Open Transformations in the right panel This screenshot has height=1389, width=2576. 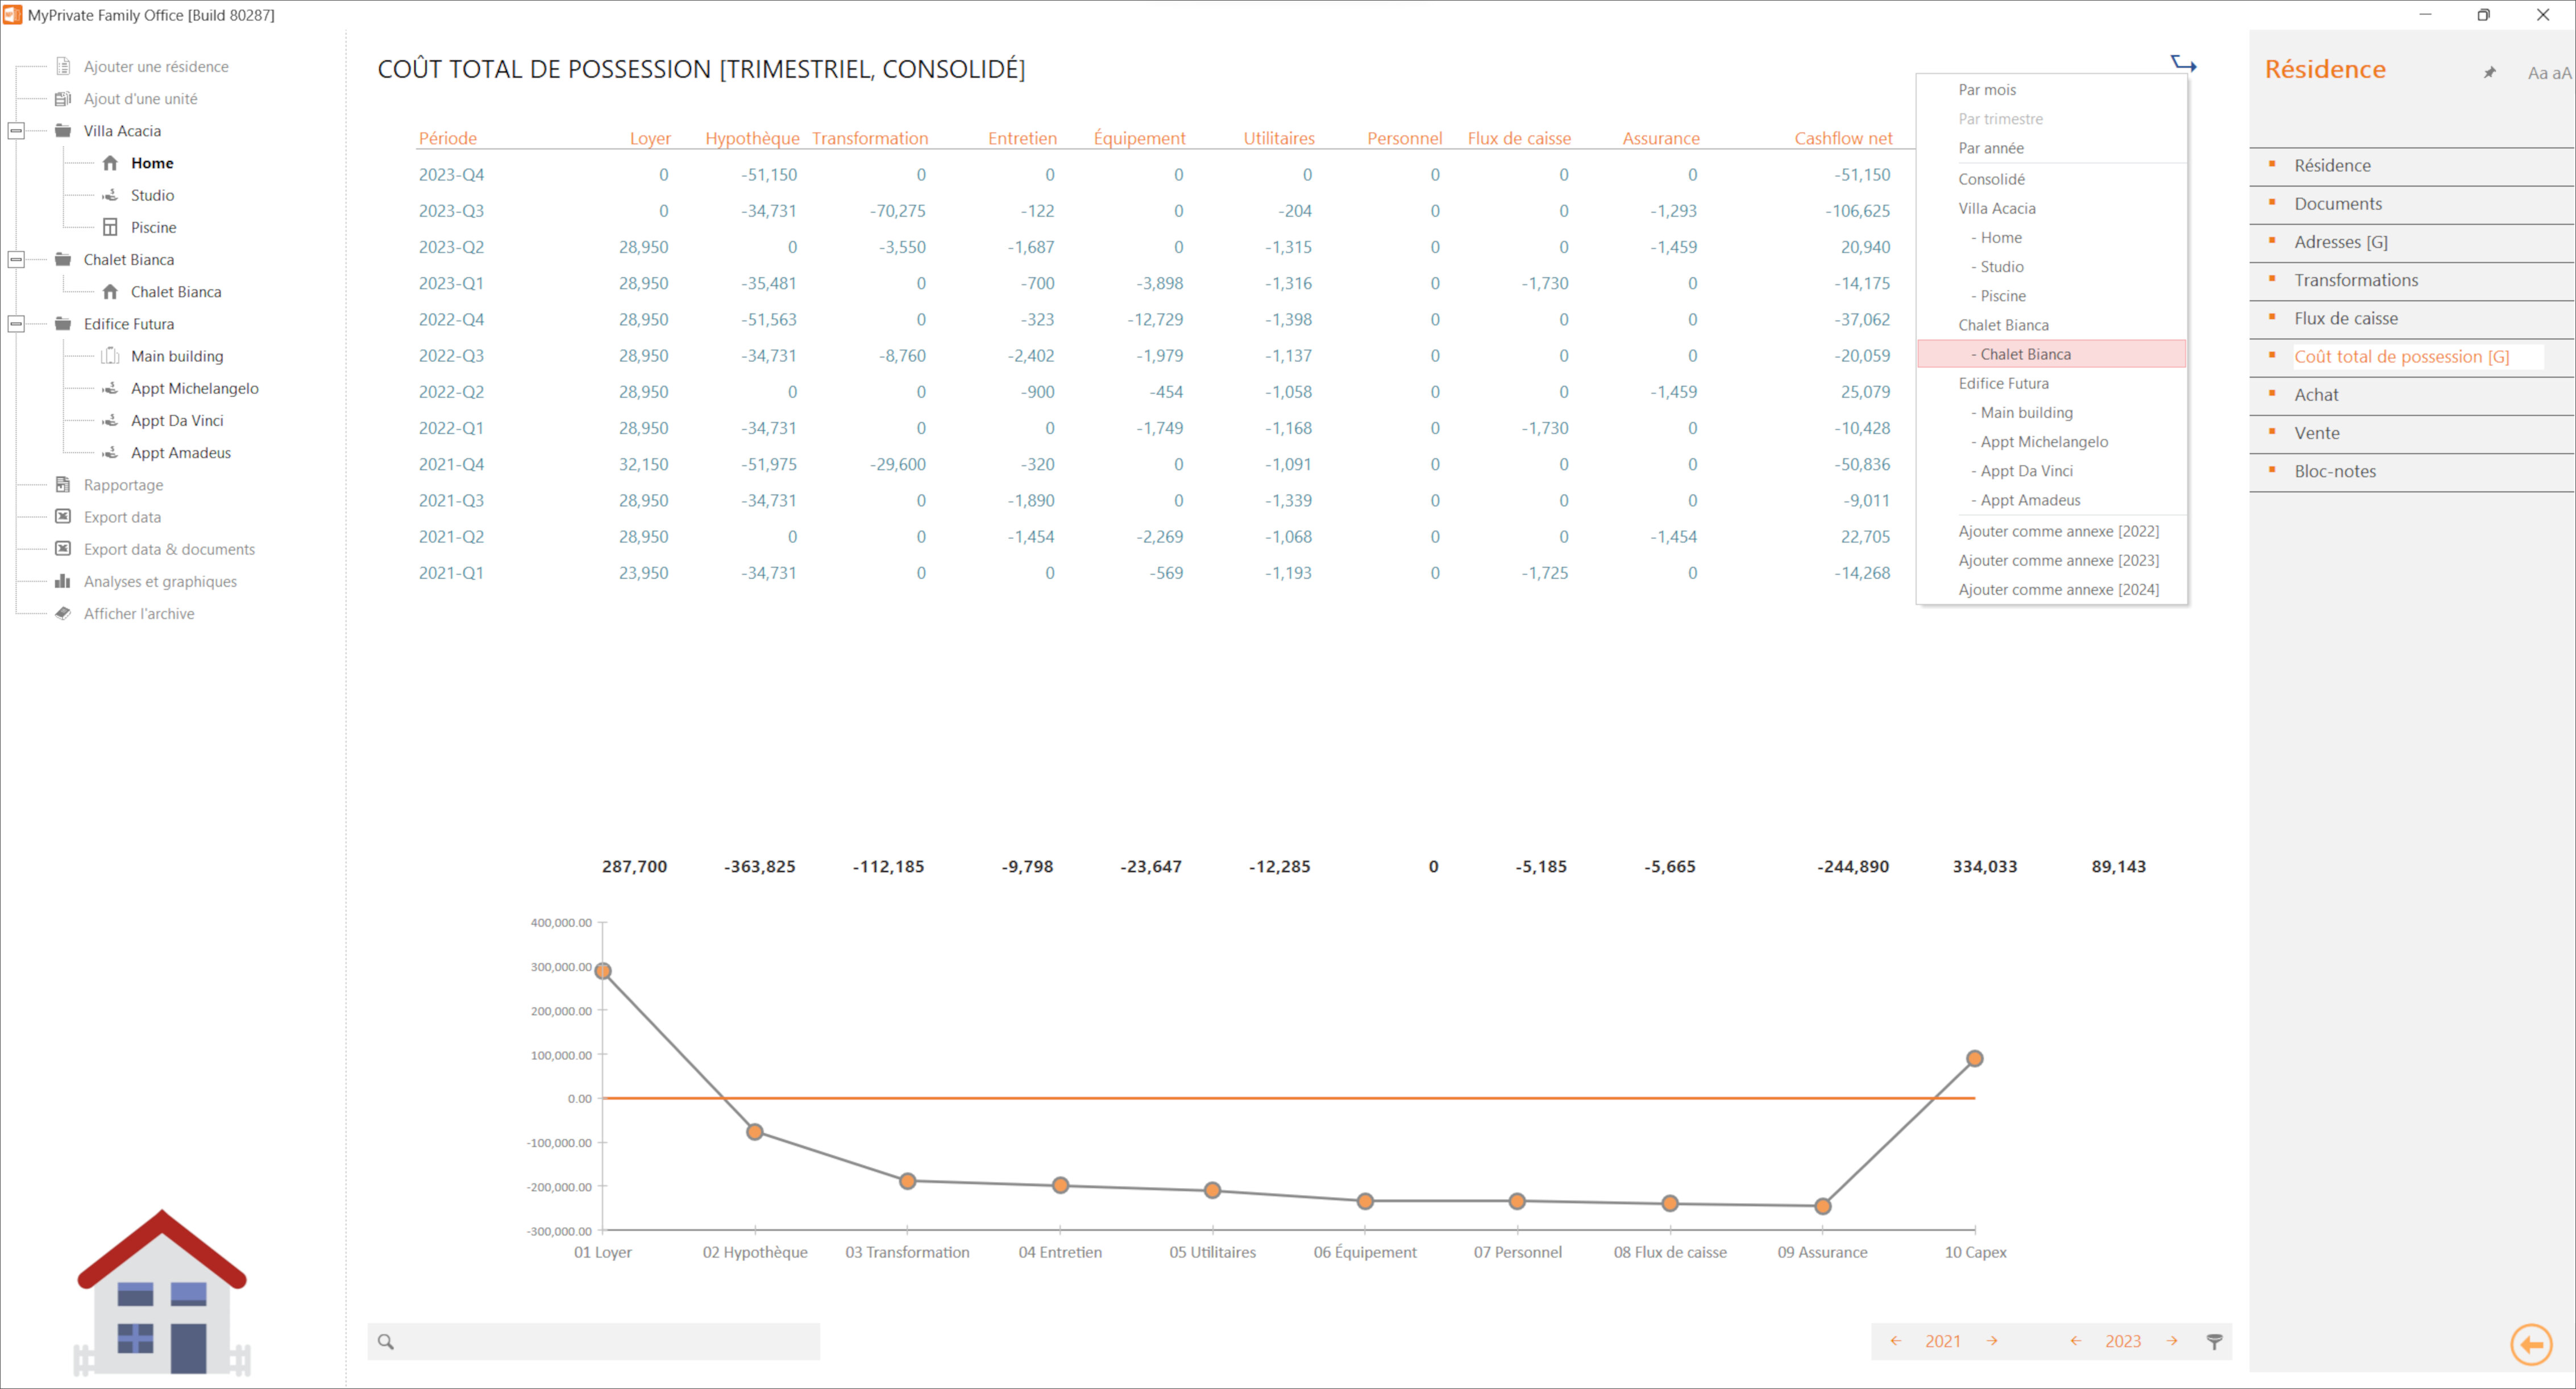coord(2355,280)
